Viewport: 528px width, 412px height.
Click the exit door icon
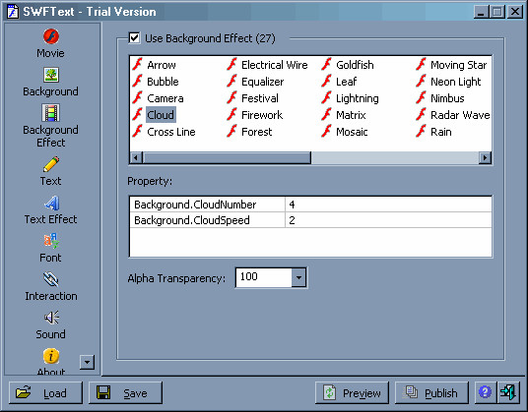pos(508,392)
